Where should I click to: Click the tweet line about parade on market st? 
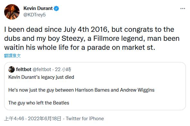pyautogui.click(x=80, y=48)
